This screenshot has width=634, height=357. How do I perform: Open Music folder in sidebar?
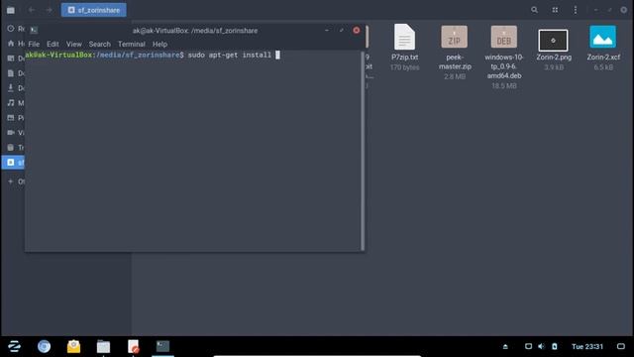click(x=16, y=103)
